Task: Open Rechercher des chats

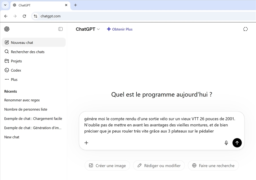Action: coord(34,52)
